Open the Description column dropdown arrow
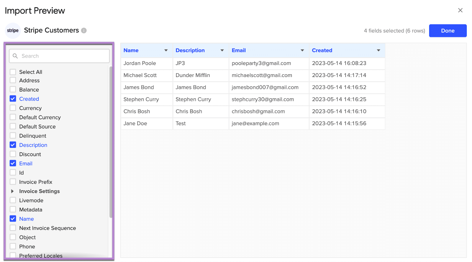472x262 pixels. [x=222, y=50]
